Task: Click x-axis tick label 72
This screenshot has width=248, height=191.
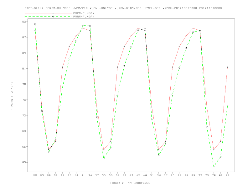Action: click(200, 175)
